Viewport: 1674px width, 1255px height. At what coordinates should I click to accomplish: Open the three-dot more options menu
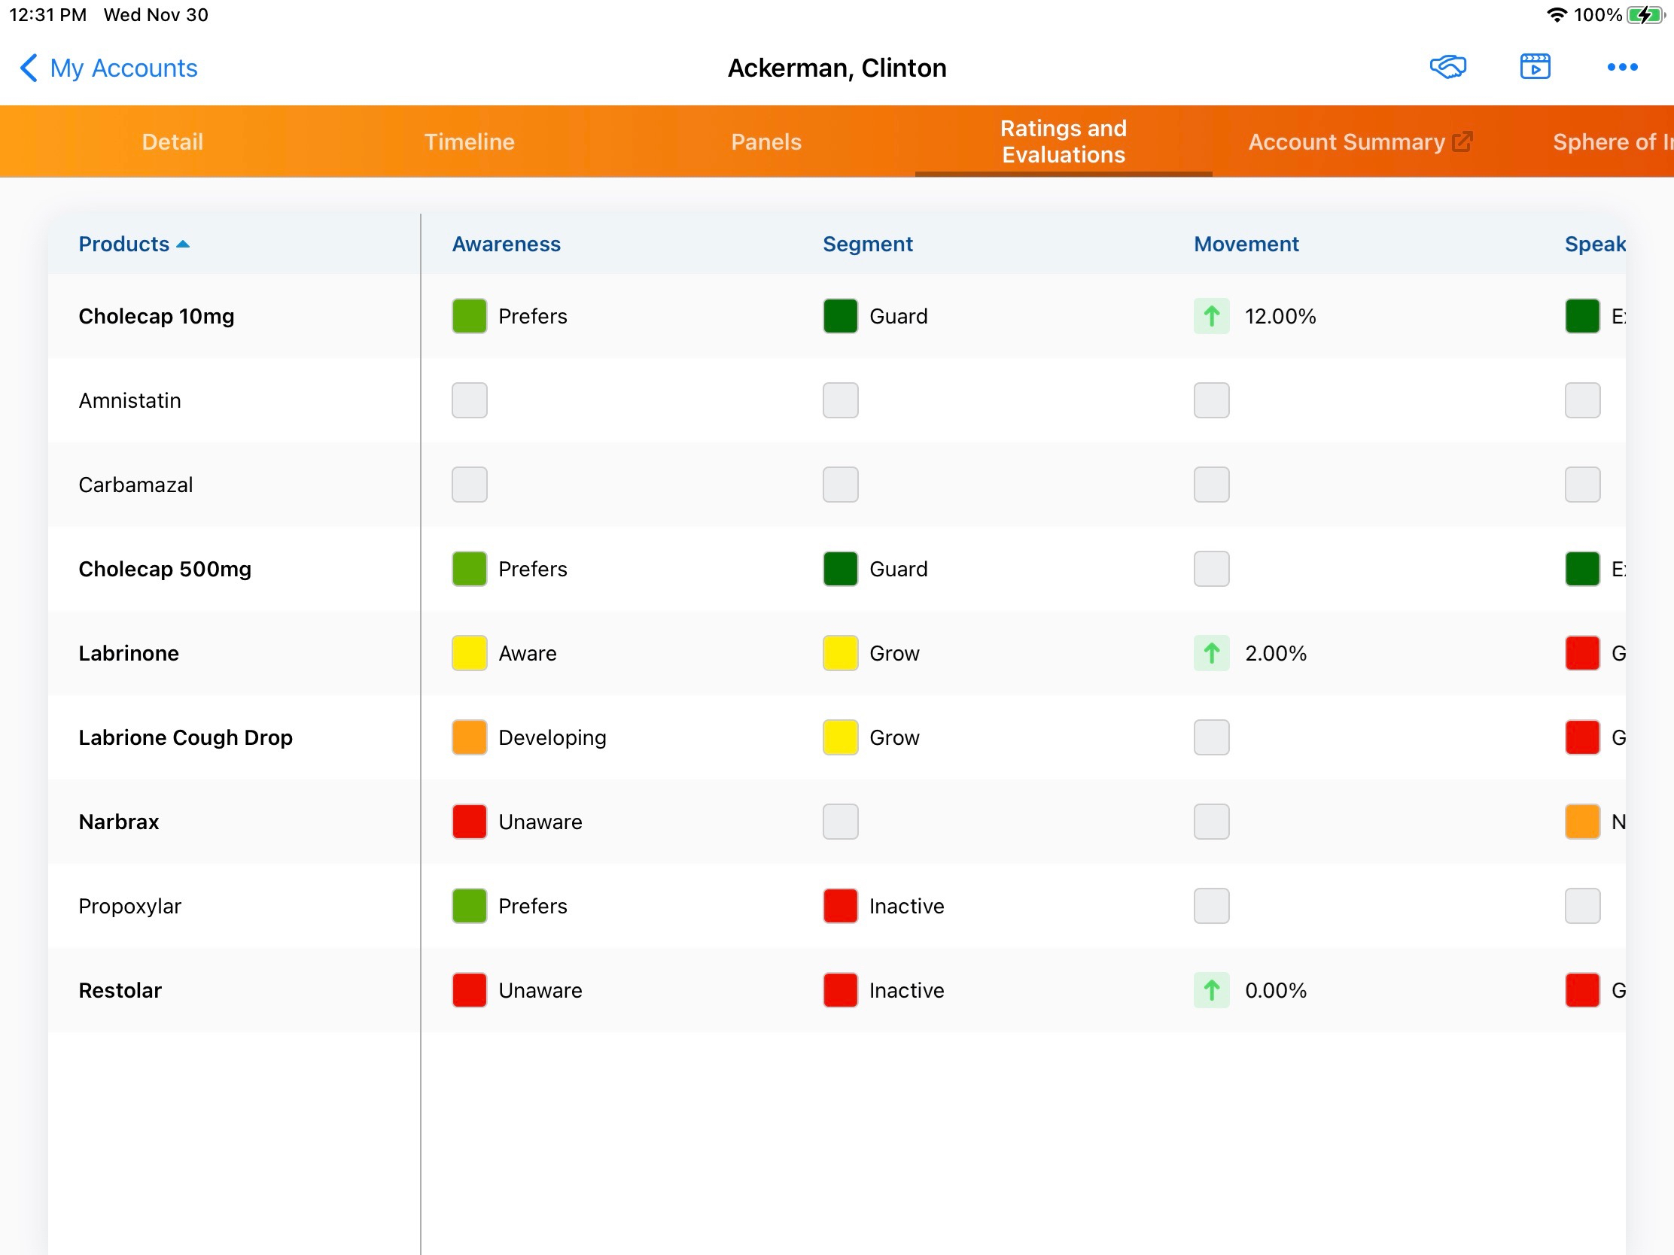(1621, 66)
